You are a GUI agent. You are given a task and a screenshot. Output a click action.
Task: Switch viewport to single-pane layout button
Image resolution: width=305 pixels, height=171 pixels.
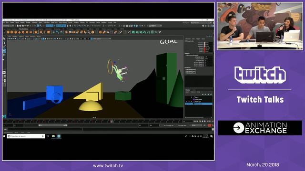4,72
